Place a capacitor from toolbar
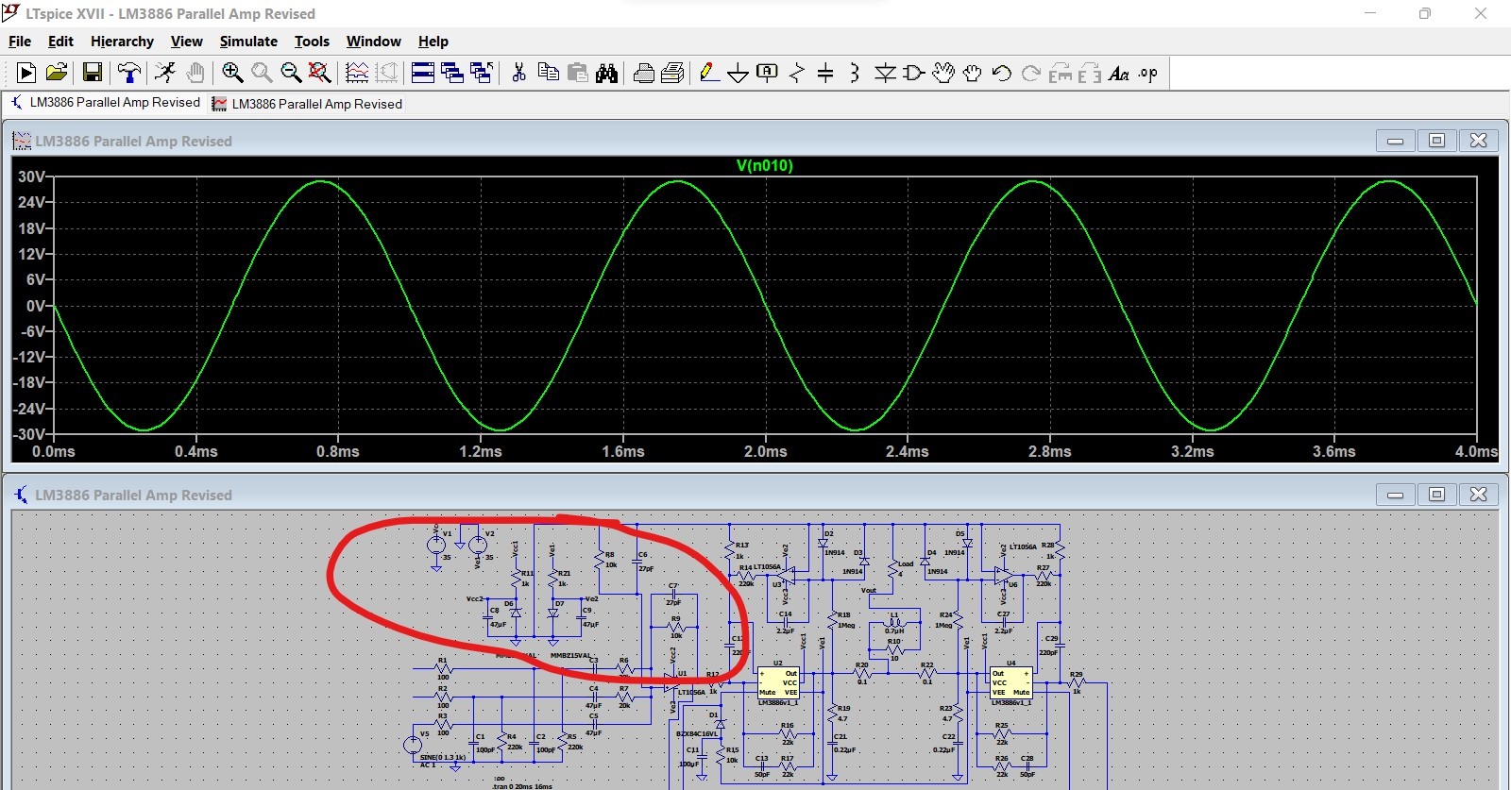Screen dimensions: 1511x790 point(825,73)
